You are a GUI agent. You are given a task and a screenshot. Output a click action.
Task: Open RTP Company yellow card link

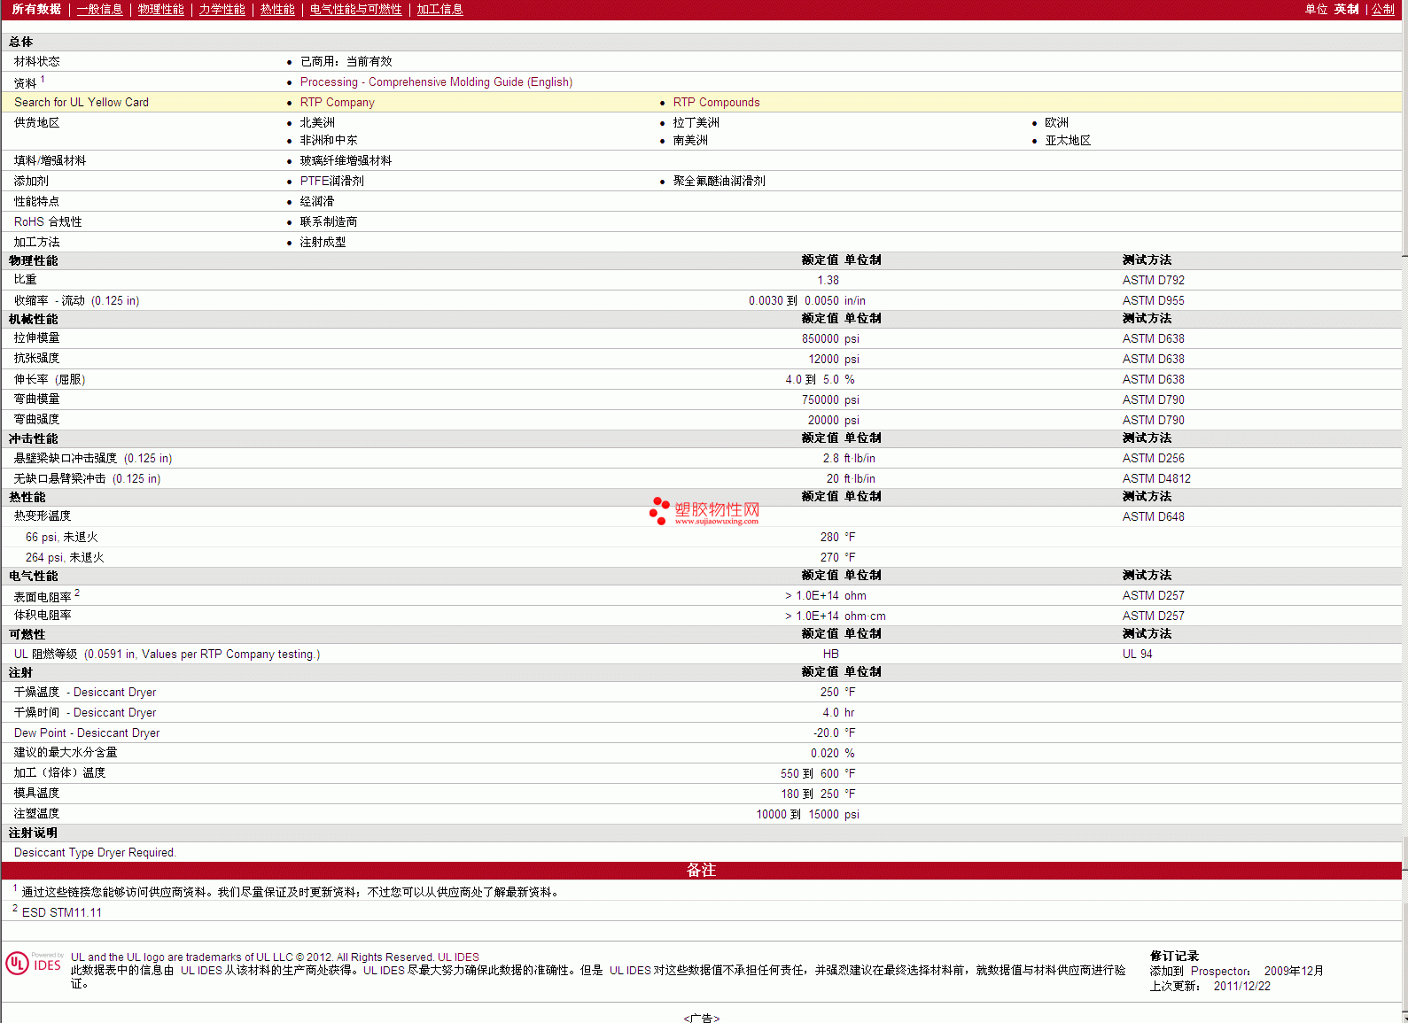click(x=337, y=102)
